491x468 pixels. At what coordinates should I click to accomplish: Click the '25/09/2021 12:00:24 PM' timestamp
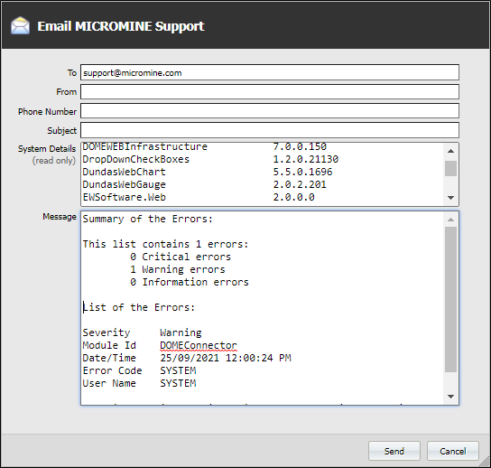click(226, 358)
